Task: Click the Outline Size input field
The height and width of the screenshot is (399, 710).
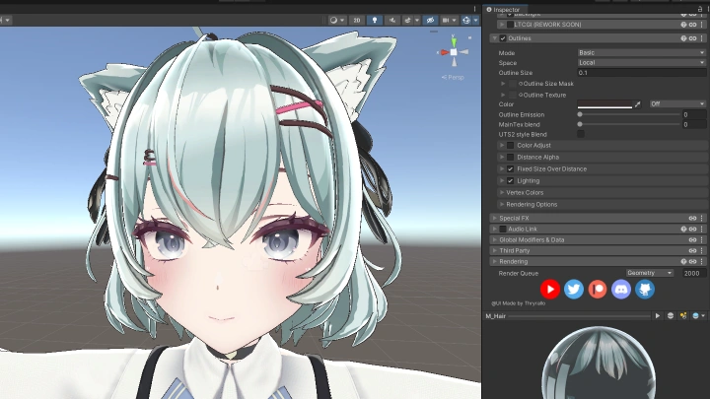Action: click(641, 73)
